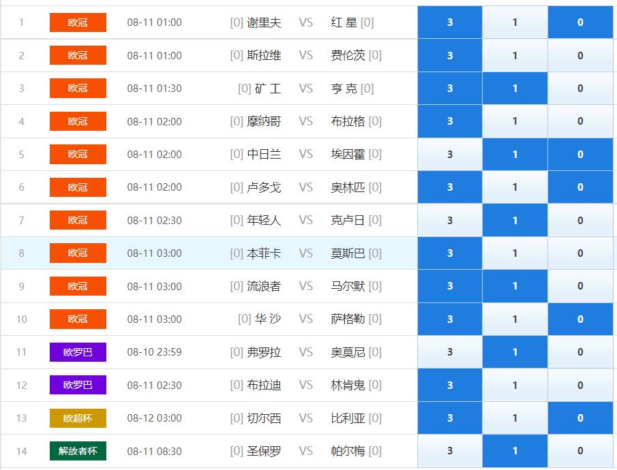Click home team 流浪者
This screenshot has height=470, width=617.
click(x=264, y=286)
